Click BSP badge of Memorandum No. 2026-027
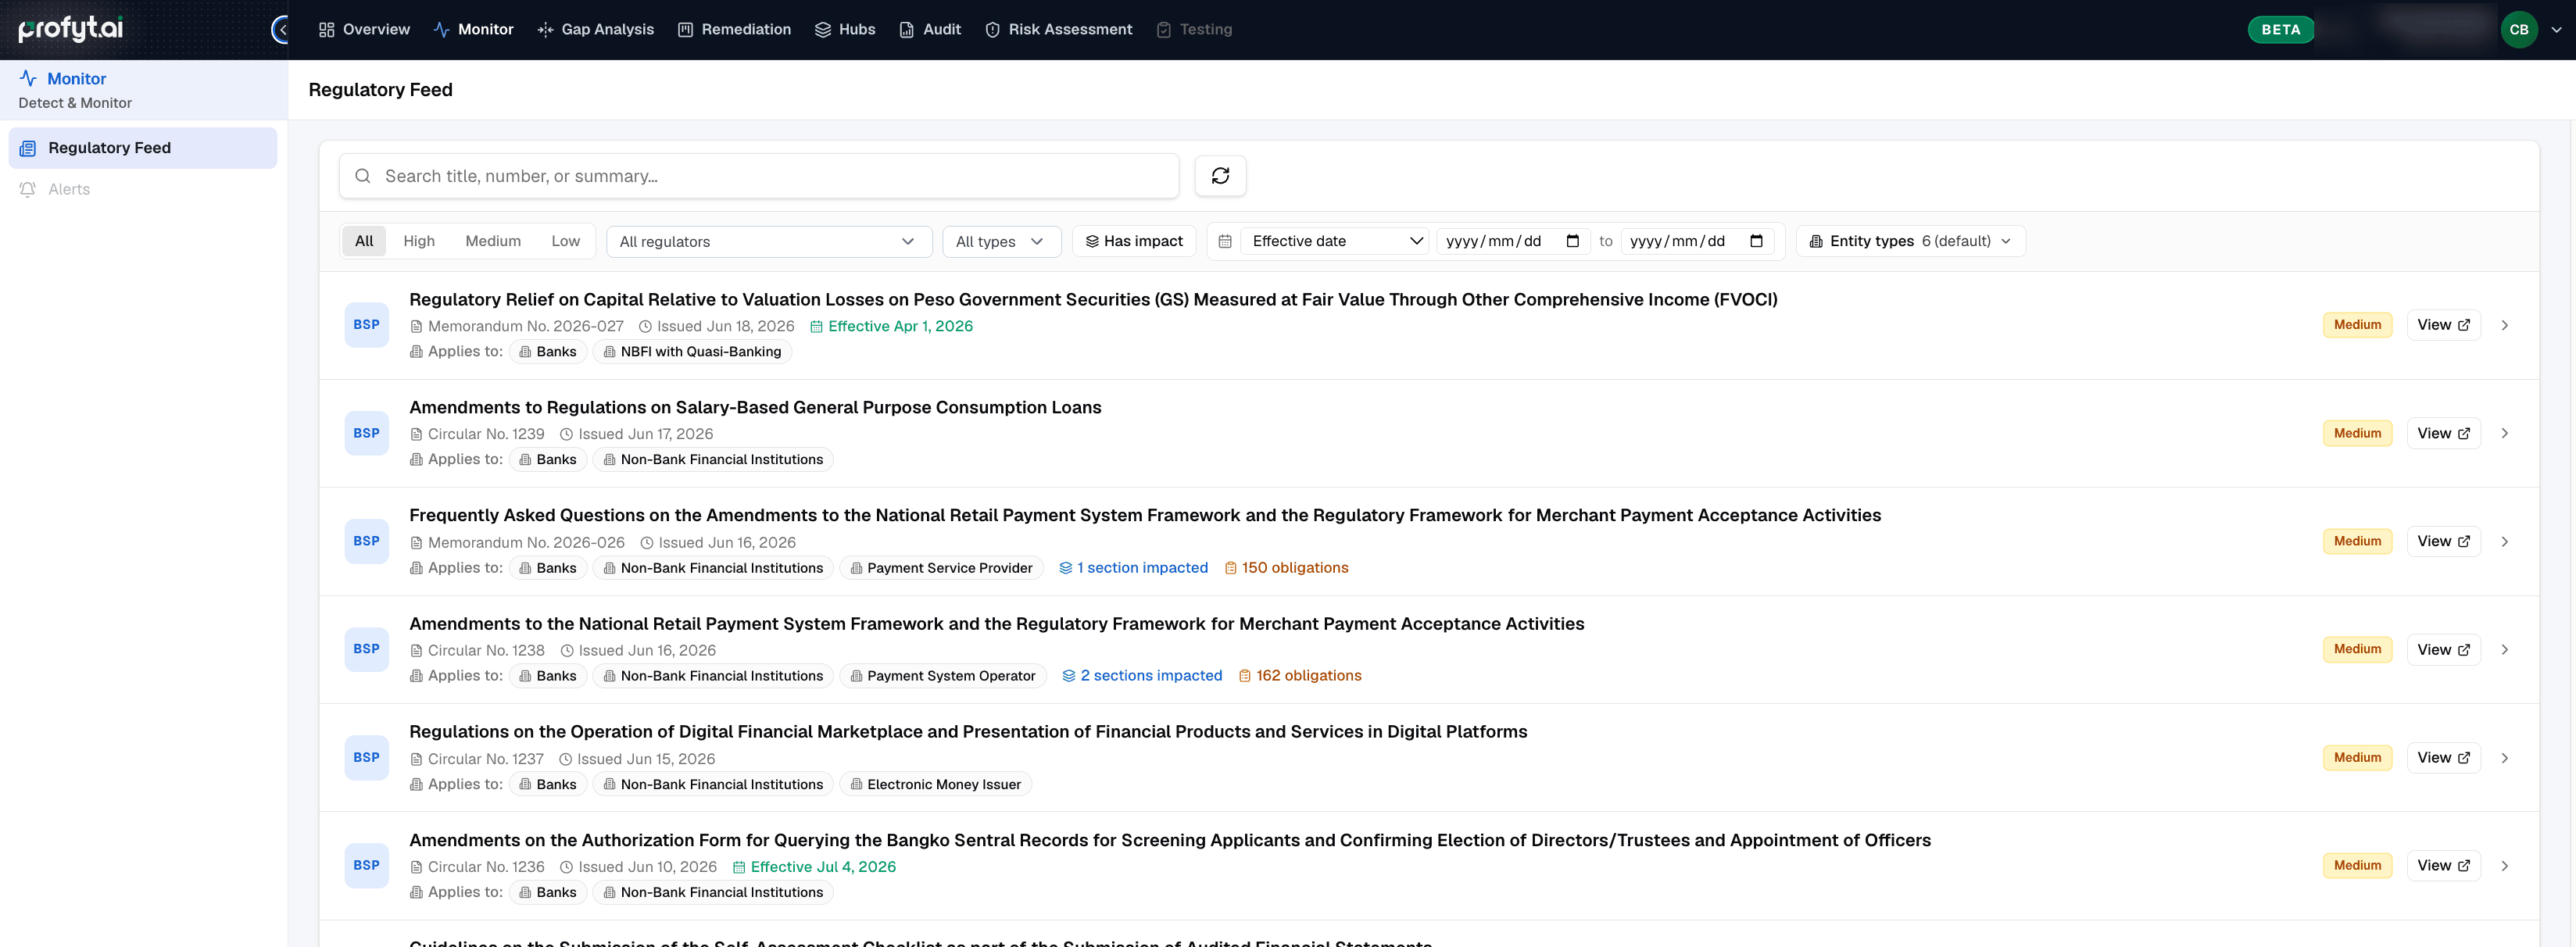This screenshot has width=2576, height=947. pos(366,325)
